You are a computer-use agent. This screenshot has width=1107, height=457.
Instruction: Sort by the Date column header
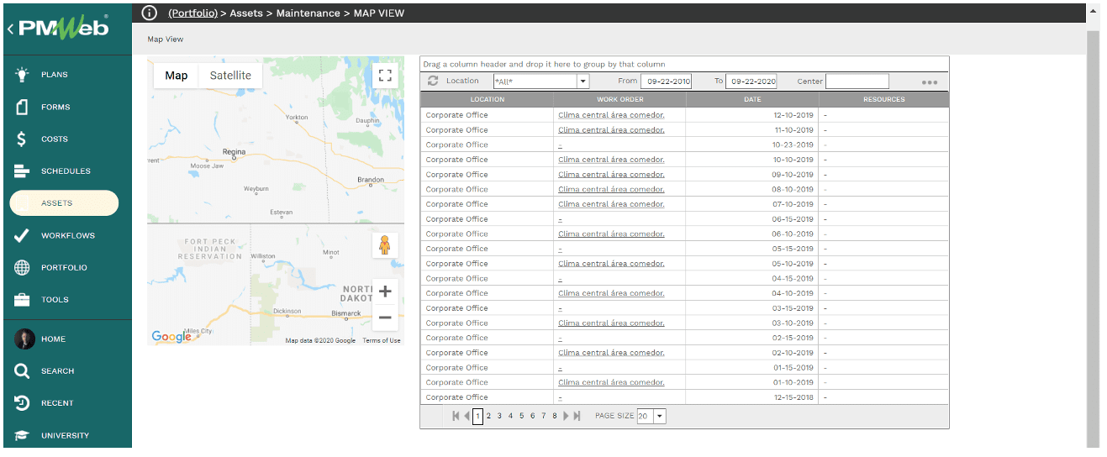point(752,99)
